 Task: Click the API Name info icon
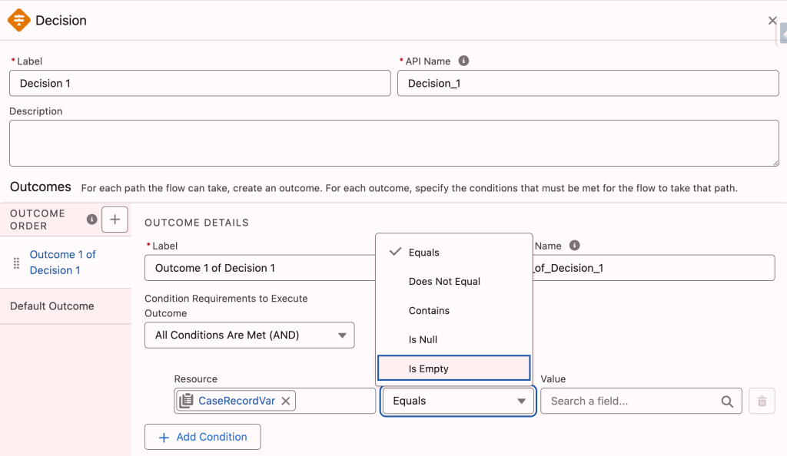(463, 61)
